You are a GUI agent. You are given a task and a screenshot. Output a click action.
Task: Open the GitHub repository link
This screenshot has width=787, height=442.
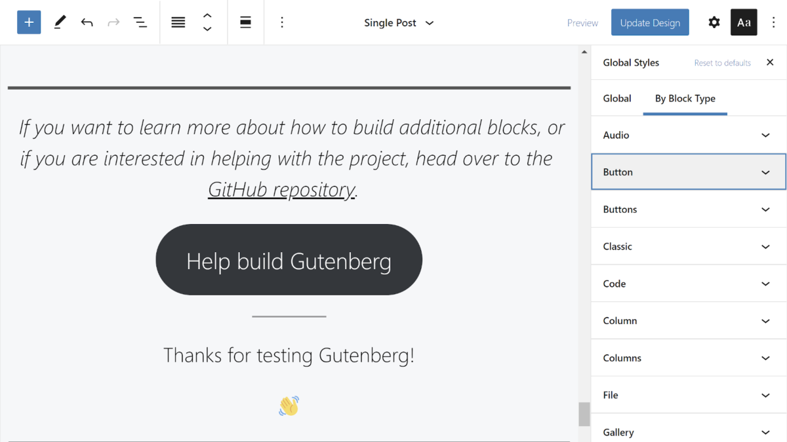click(281, 189)
